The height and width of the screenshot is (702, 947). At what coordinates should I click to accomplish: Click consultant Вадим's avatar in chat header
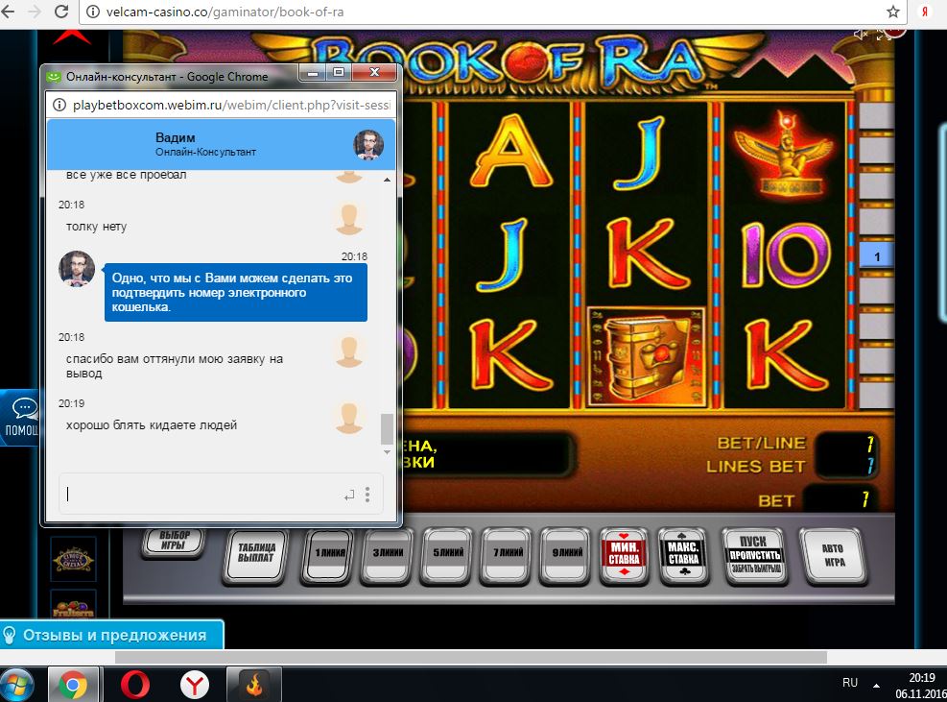(x=368, y=144)
